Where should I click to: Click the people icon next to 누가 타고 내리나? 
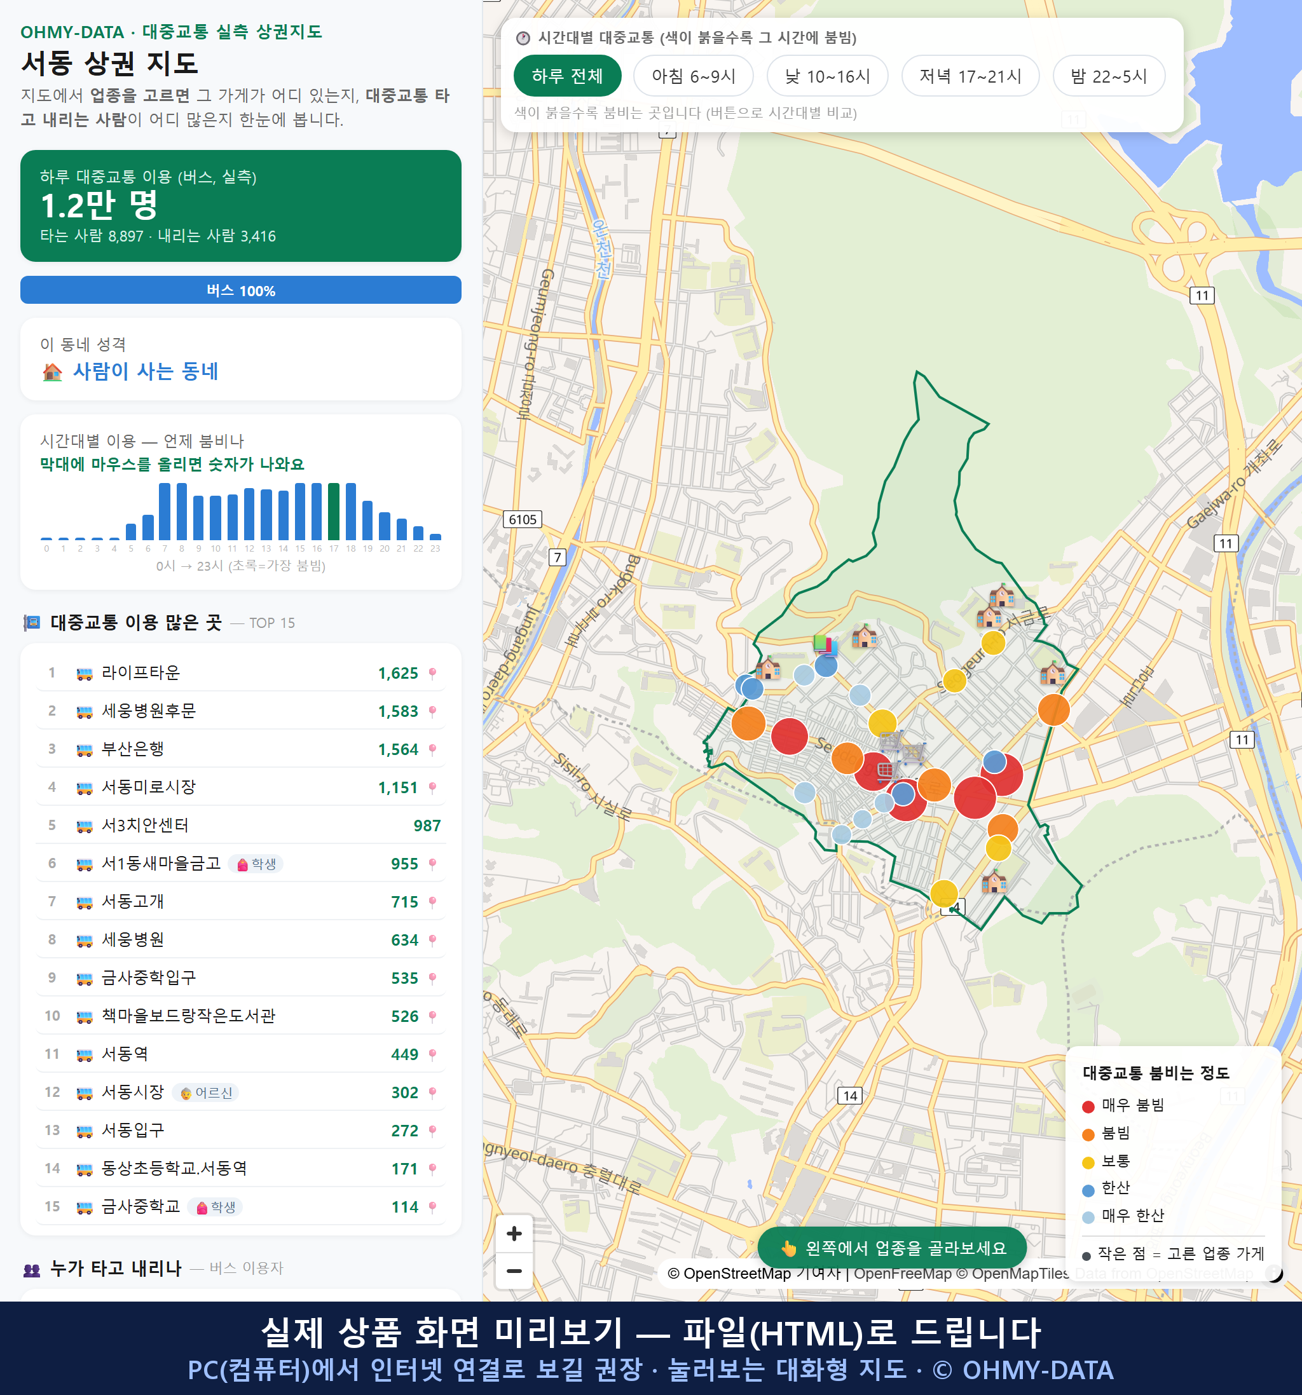coord(32,1269)
